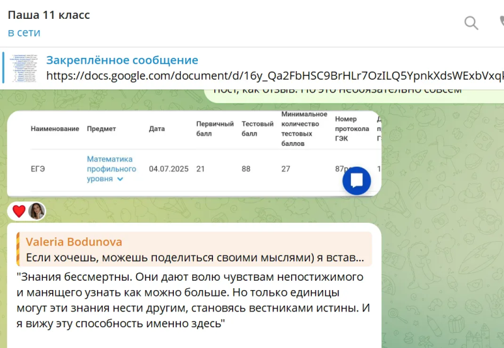Click the Valeria Bodunova sender name

coord(74,242)
